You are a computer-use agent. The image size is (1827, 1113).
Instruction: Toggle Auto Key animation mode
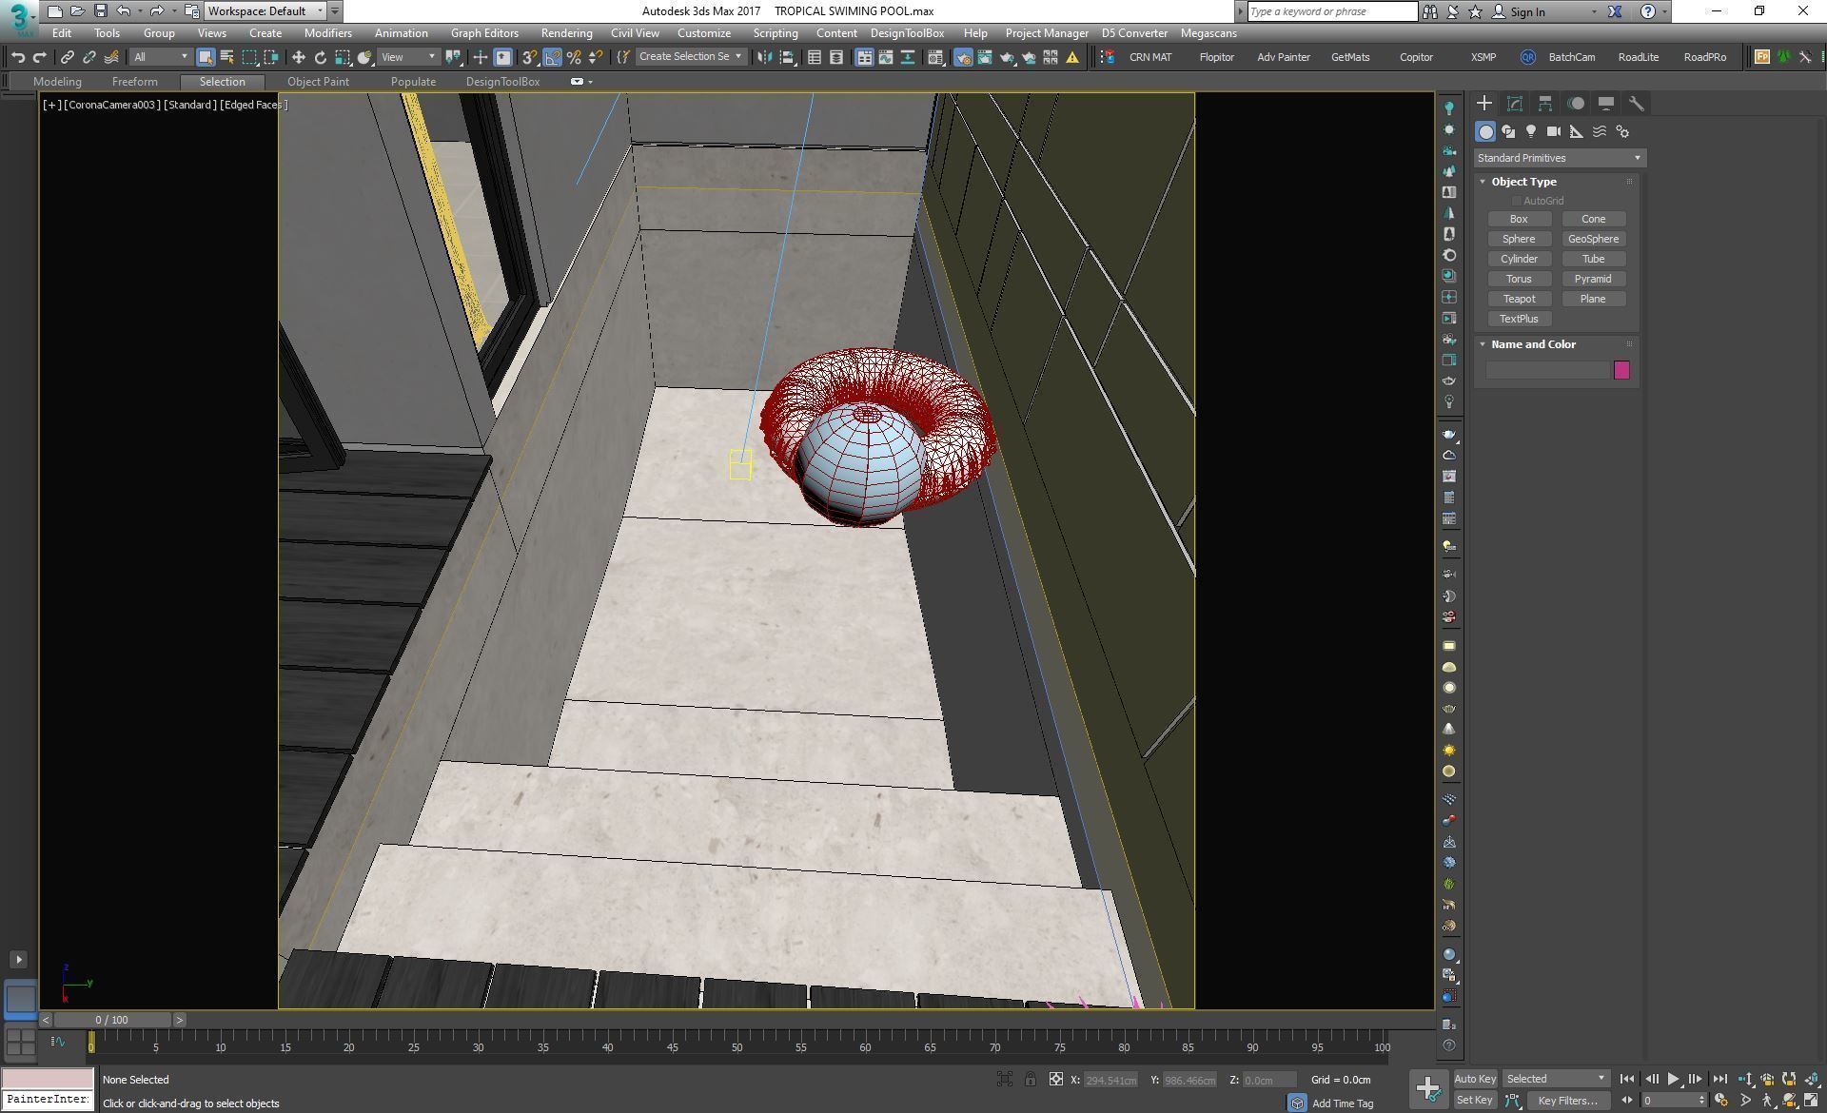click(1475, 1079)
